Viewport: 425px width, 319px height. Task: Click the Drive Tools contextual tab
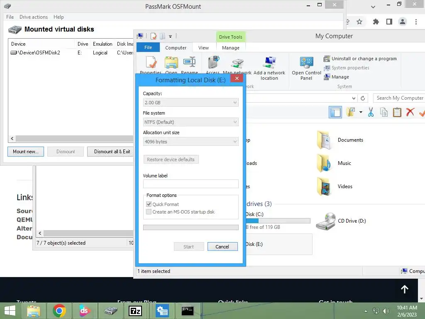[x=231, y=37]
